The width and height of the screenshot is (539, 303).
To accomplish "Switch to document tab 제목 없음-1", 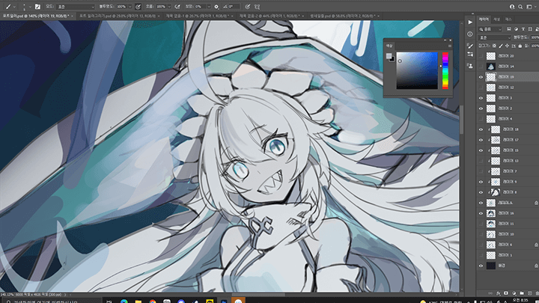I will [x=198, y=16].
